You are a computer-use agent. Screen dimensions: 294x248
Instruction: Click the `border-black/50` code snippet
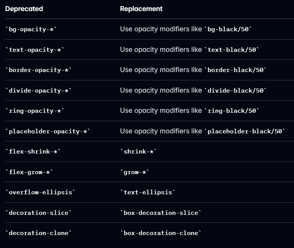click(235, 70)
